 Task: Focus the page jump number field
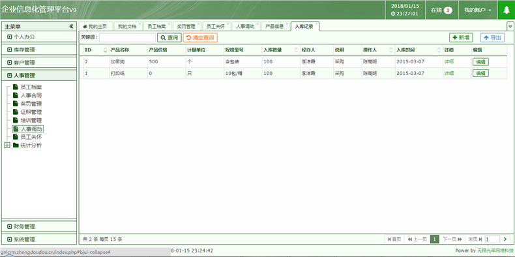tap(492, 239)
